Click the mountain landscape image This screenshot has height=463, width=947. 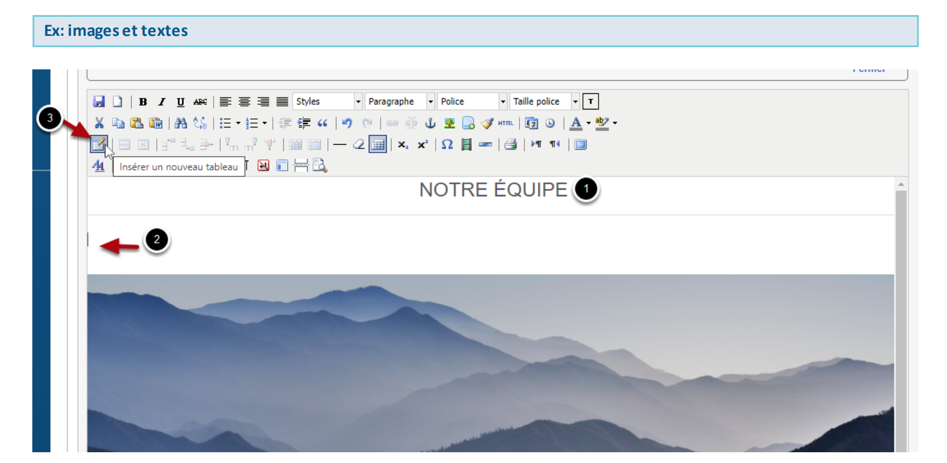tap(490, 363)
